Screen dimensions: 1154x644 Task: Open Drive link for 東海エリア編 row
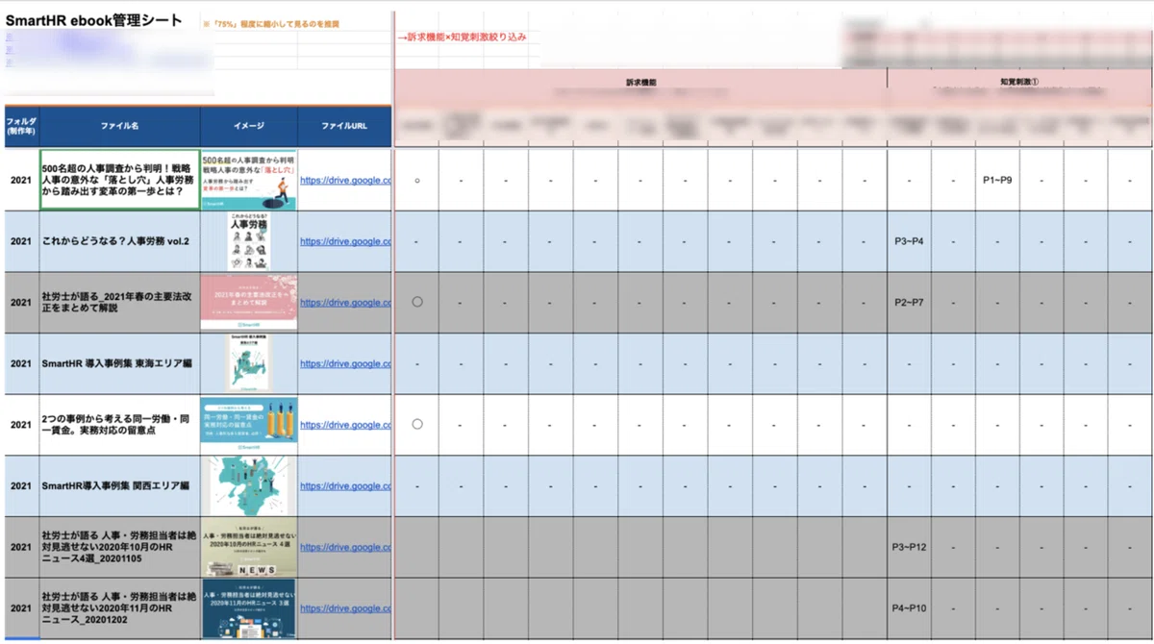coord(345,363)
